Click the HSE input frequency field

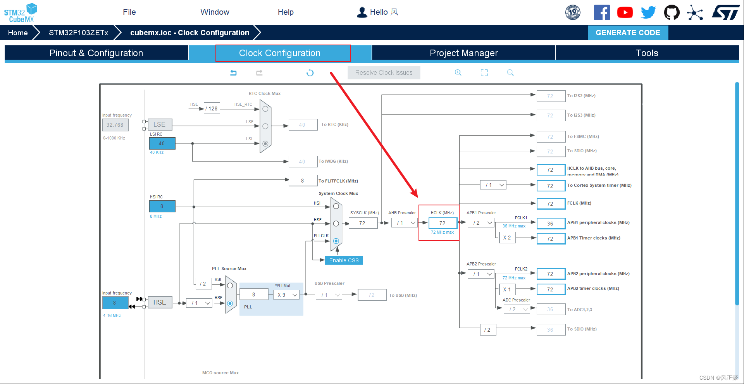115,303
